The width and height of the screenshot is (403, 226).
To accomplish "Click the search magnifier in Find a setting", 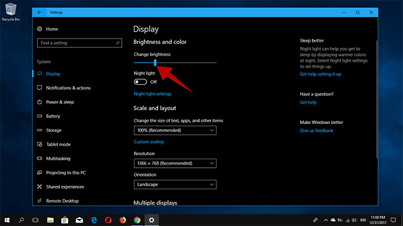I will pyautogui.click(x=118, y=43).
